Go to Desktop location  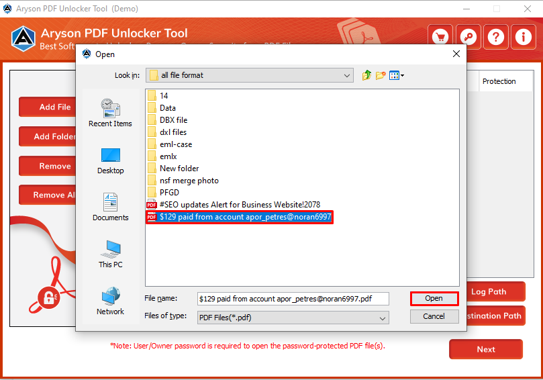[x=110, y=160]
